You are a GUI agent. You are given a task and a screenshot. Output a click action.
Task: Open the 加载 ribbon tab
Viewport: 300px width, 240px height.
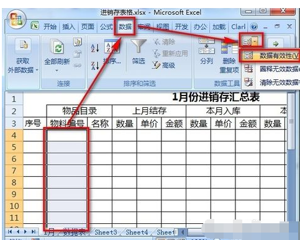click(219, 27)
